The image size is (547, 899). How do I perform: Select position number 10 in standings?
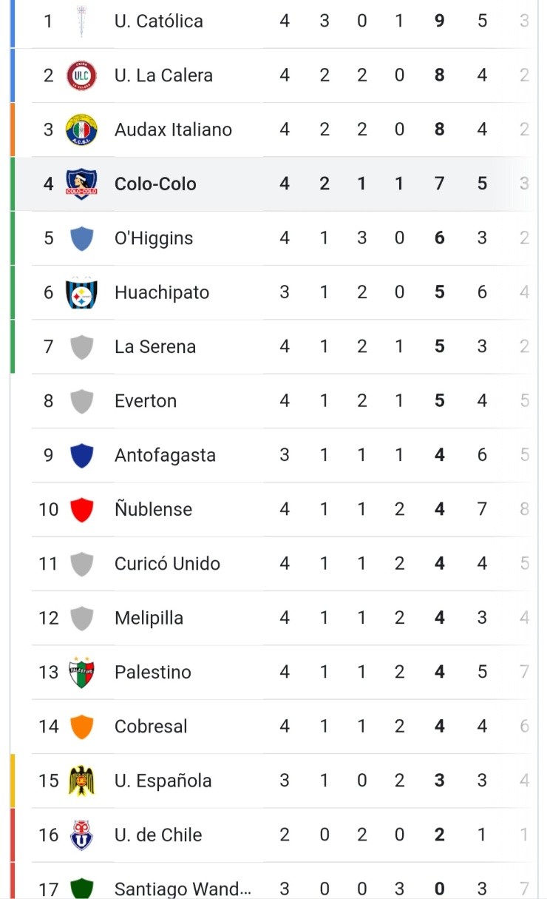(49, 509)
